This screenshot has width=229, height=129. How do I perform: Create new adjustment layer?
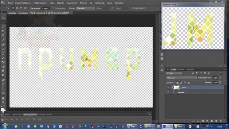(x=207, y=121)
